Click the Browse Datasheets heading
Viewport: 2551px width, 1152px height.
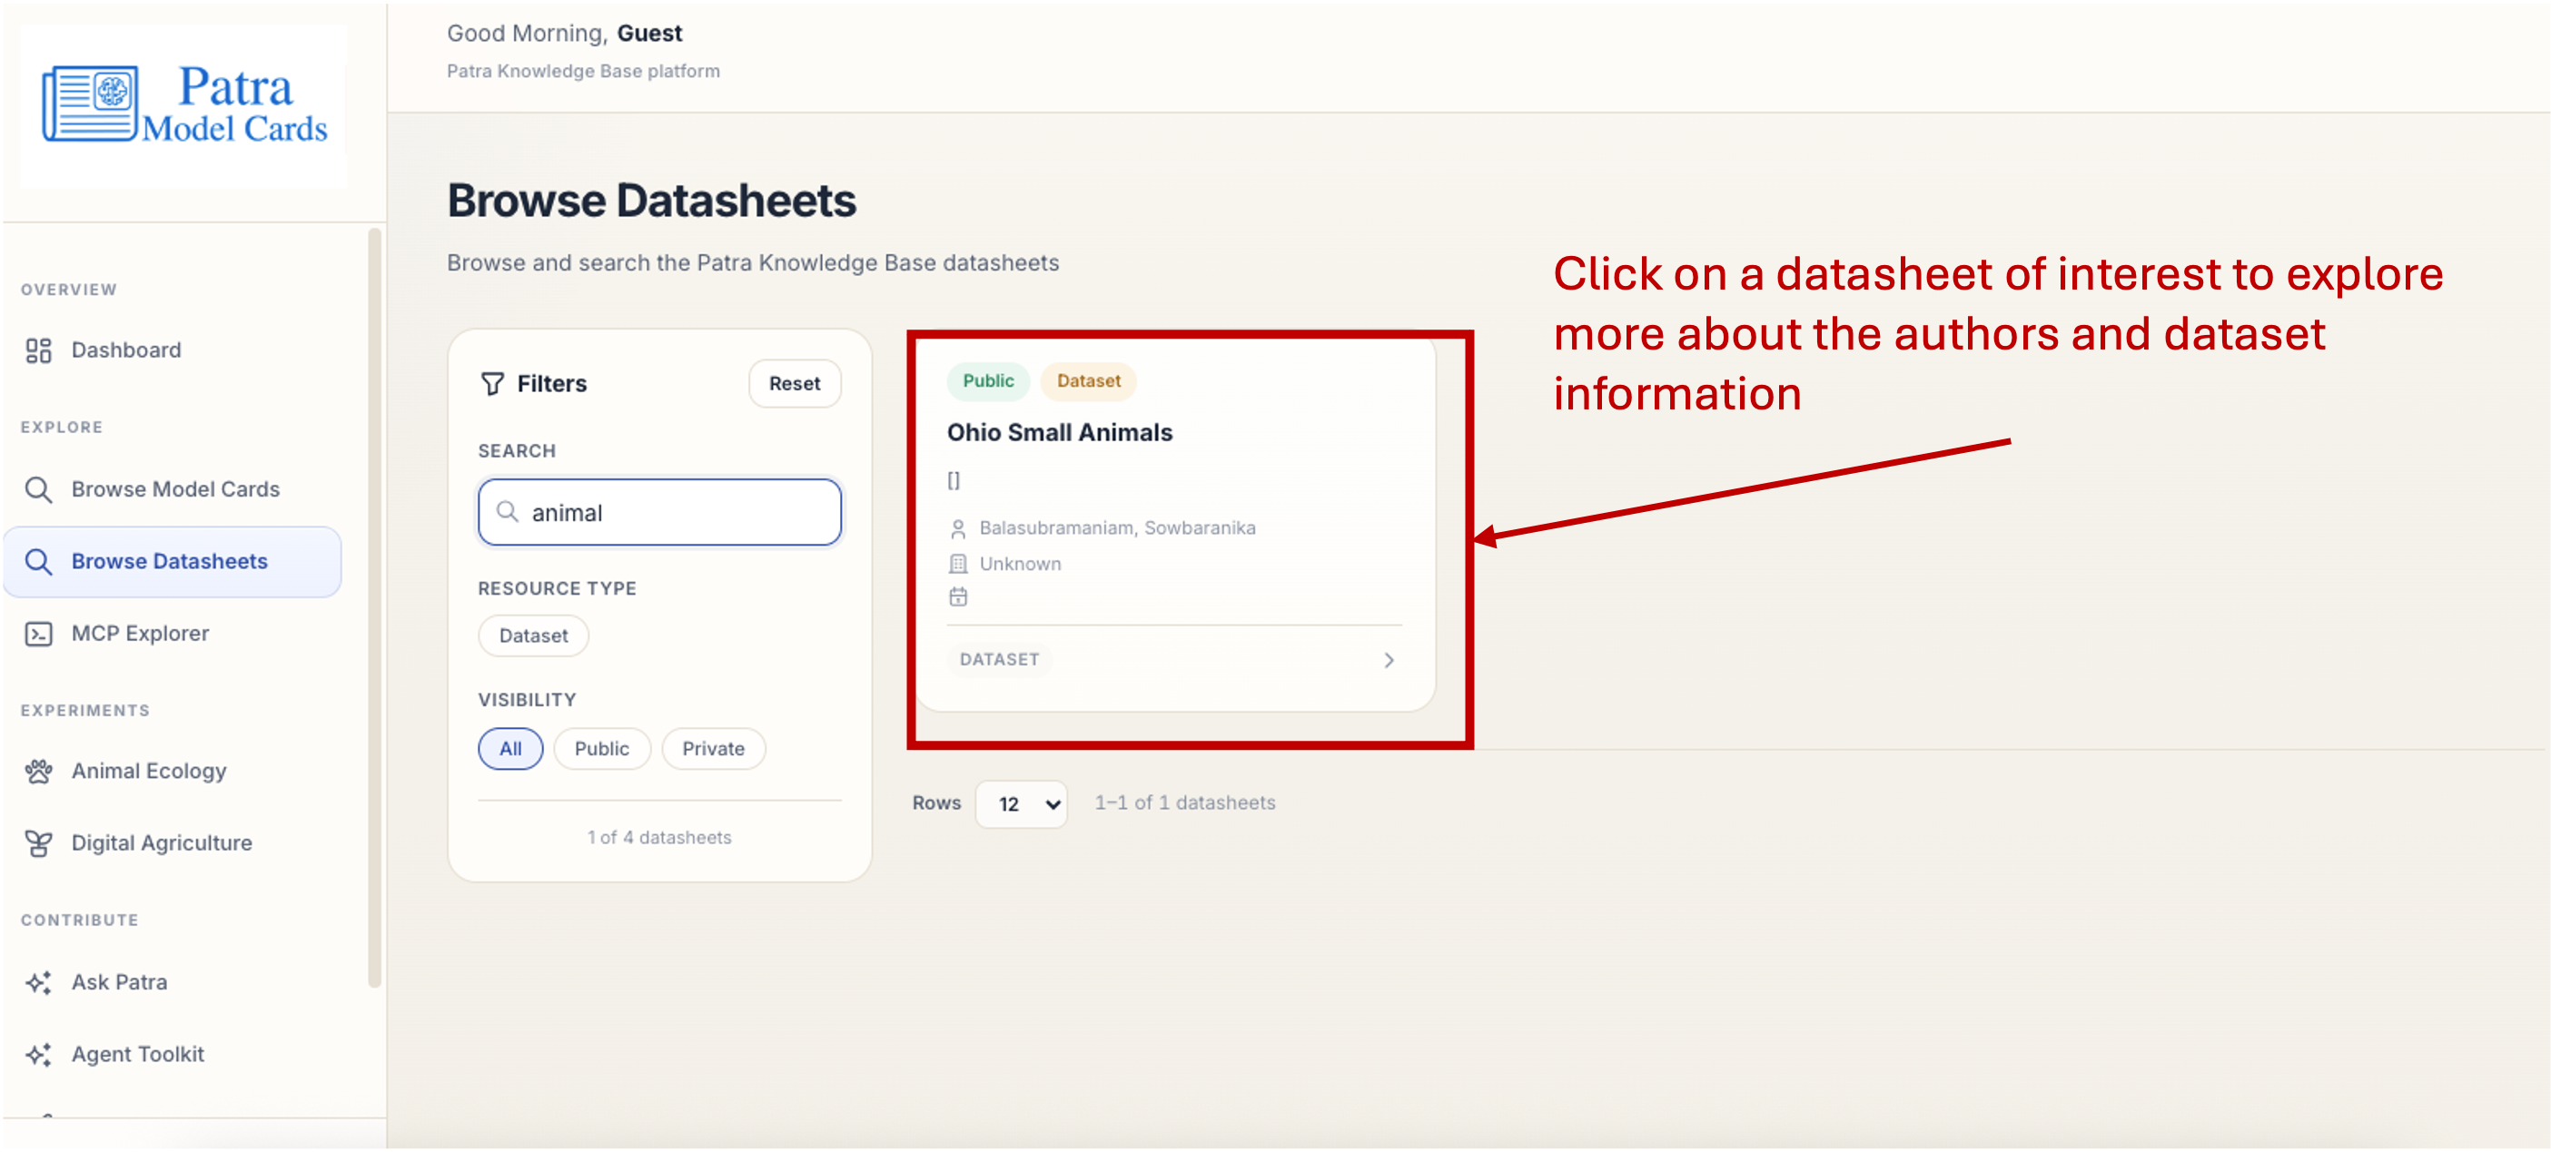[650, 201]
